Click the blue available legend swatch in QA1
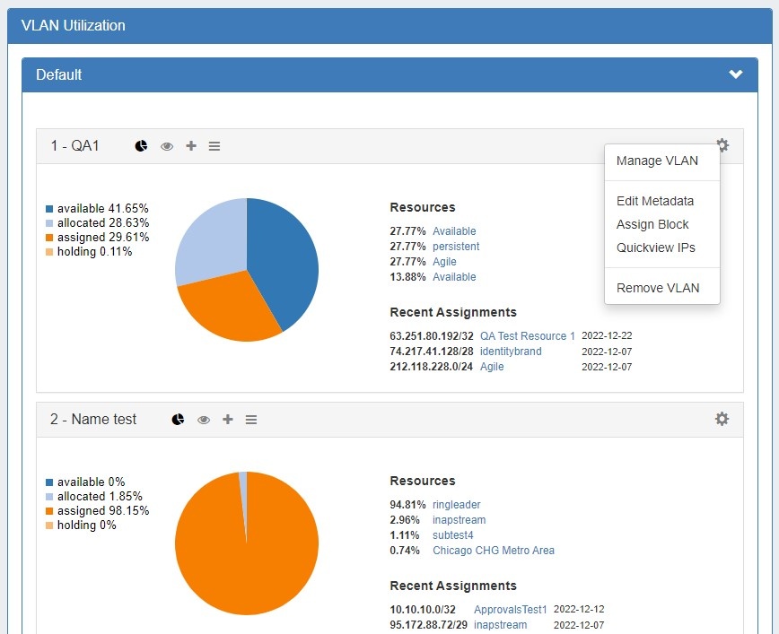Image resolution: width=779 pixels, height=634 pixels. pyautogui.click(x=49, y=209)
